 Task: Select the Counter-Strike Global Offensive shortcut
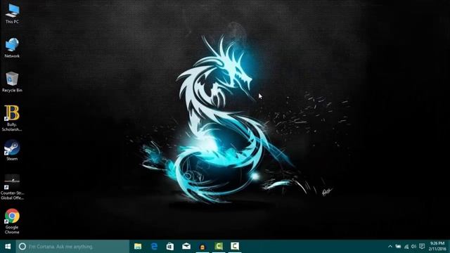click(x=12, y=186)
